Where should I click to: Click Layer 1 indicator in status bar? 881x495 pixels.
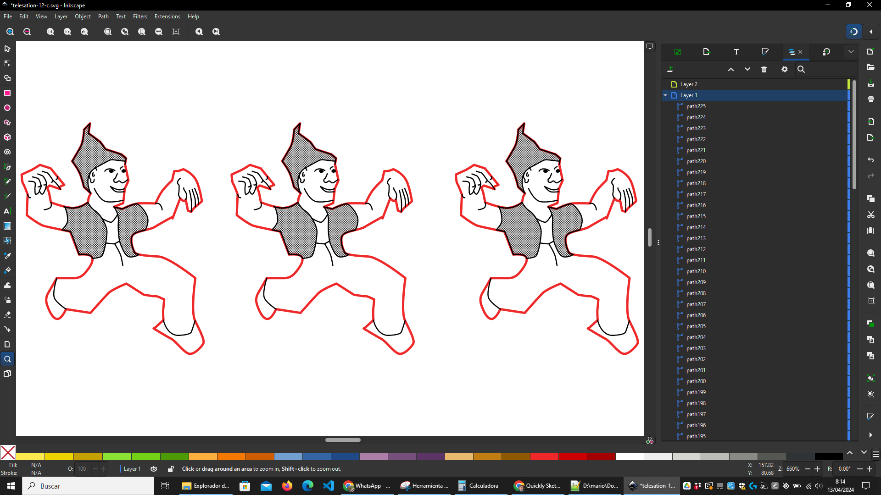pyautogui.click(x=132, y=469)
